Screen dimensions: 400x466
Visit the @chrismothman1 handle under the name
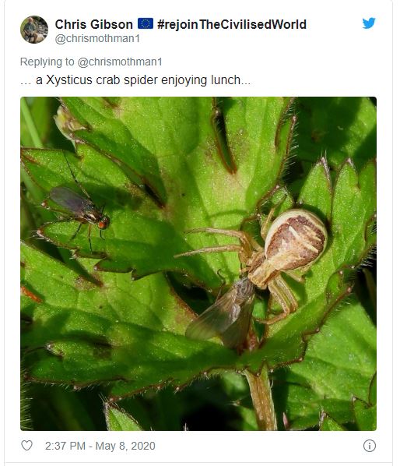[x=97, y=39]
